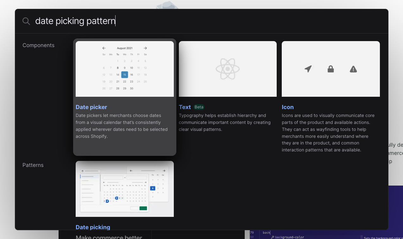
Task: Click the warning triangle icon in the Icon preview
Action: tap(353, 69)
